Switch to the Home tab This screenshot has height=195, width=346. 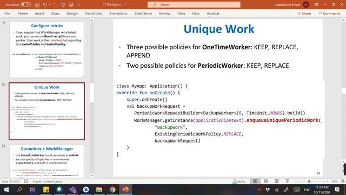(x=23, y=14)
